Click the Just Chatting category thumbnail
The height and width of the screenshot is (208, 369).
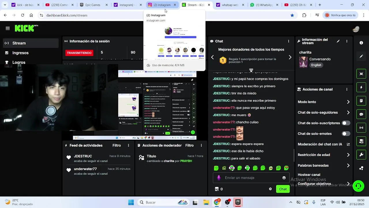pos(303,62)
